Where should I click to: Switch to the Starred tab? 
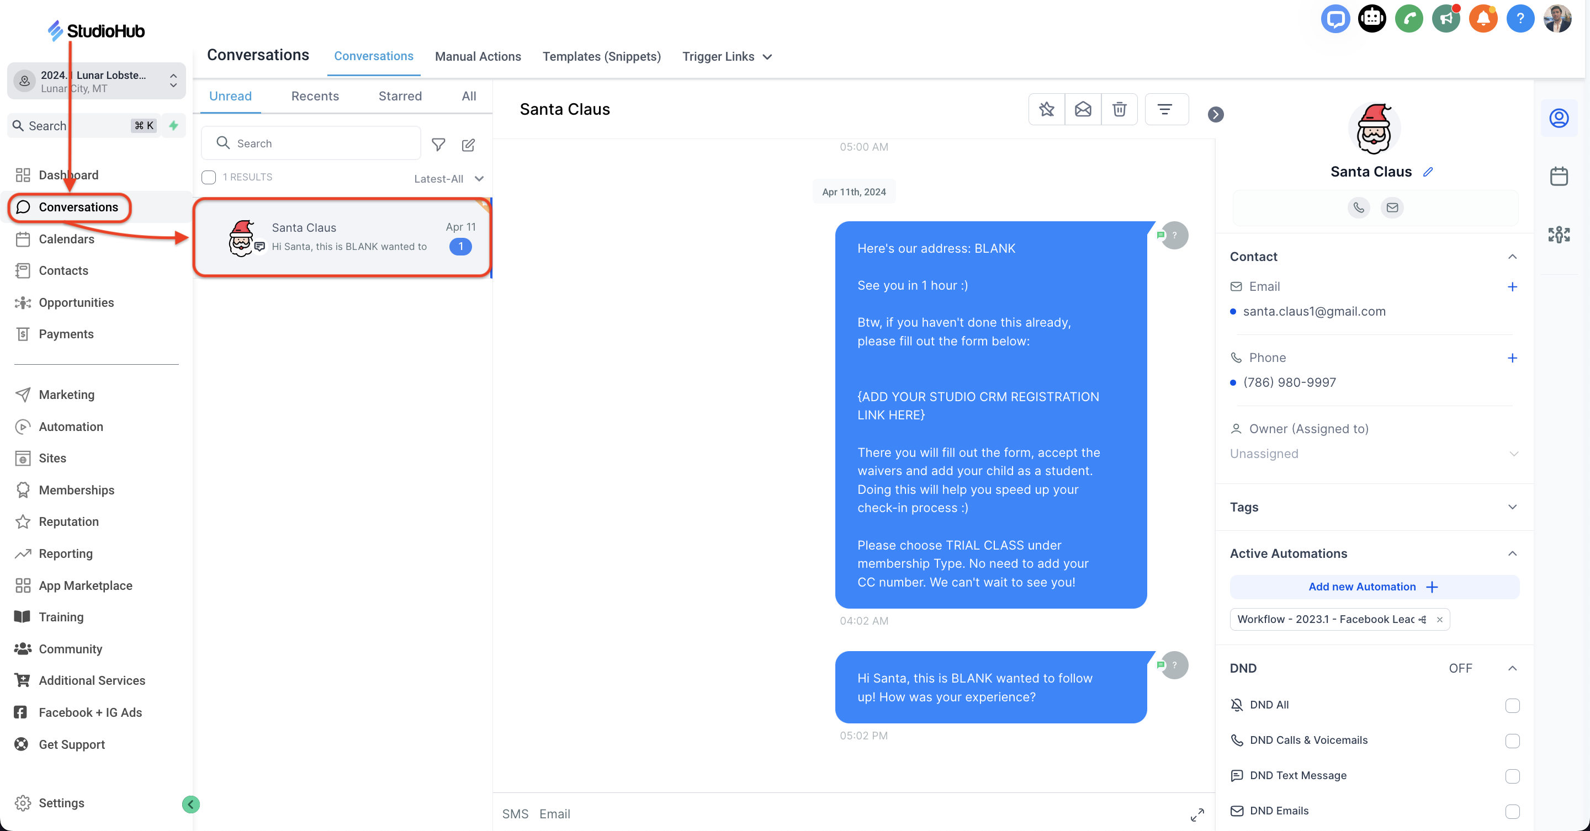click(x=400, y=96)
